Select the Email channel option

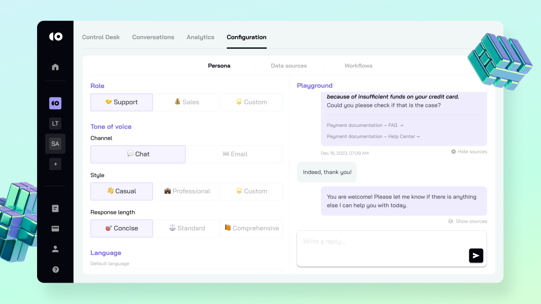pyautogui.click(x=235, y=154)
